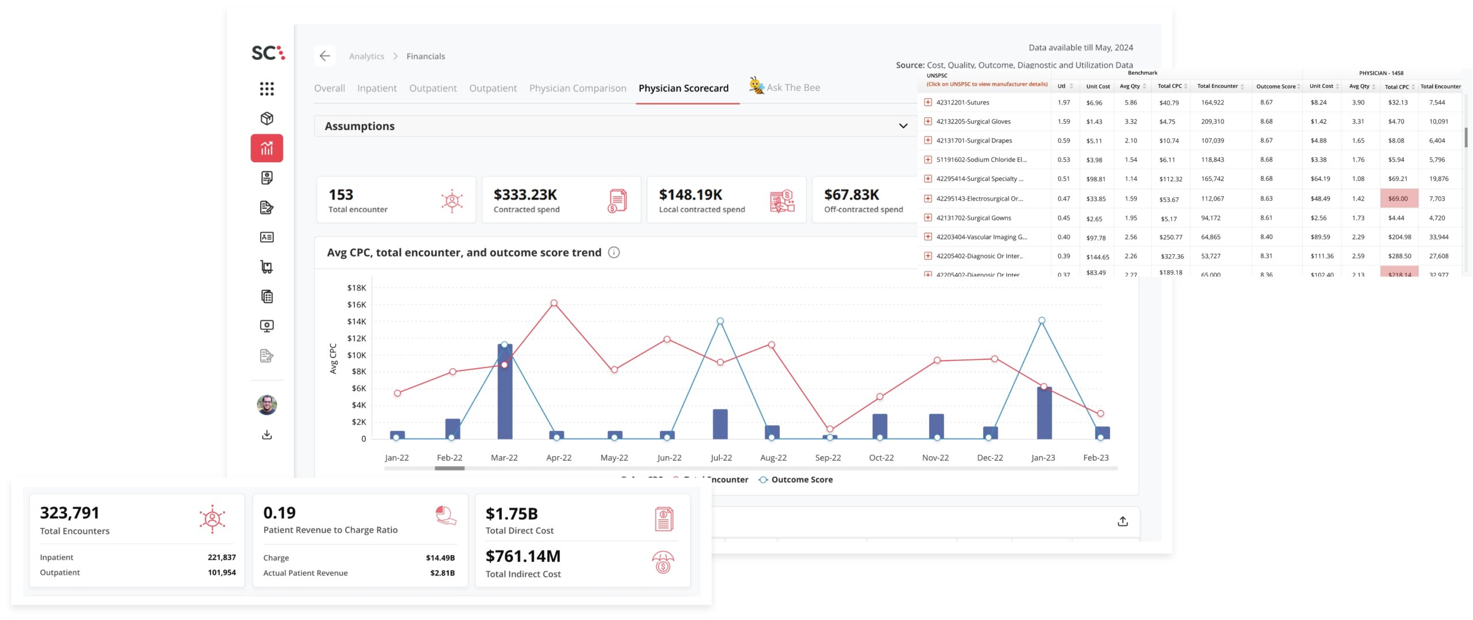Viewport: 1473px width, 620px height.
Task: Click the table vertical scrollbar
Action: [1466, 137]
